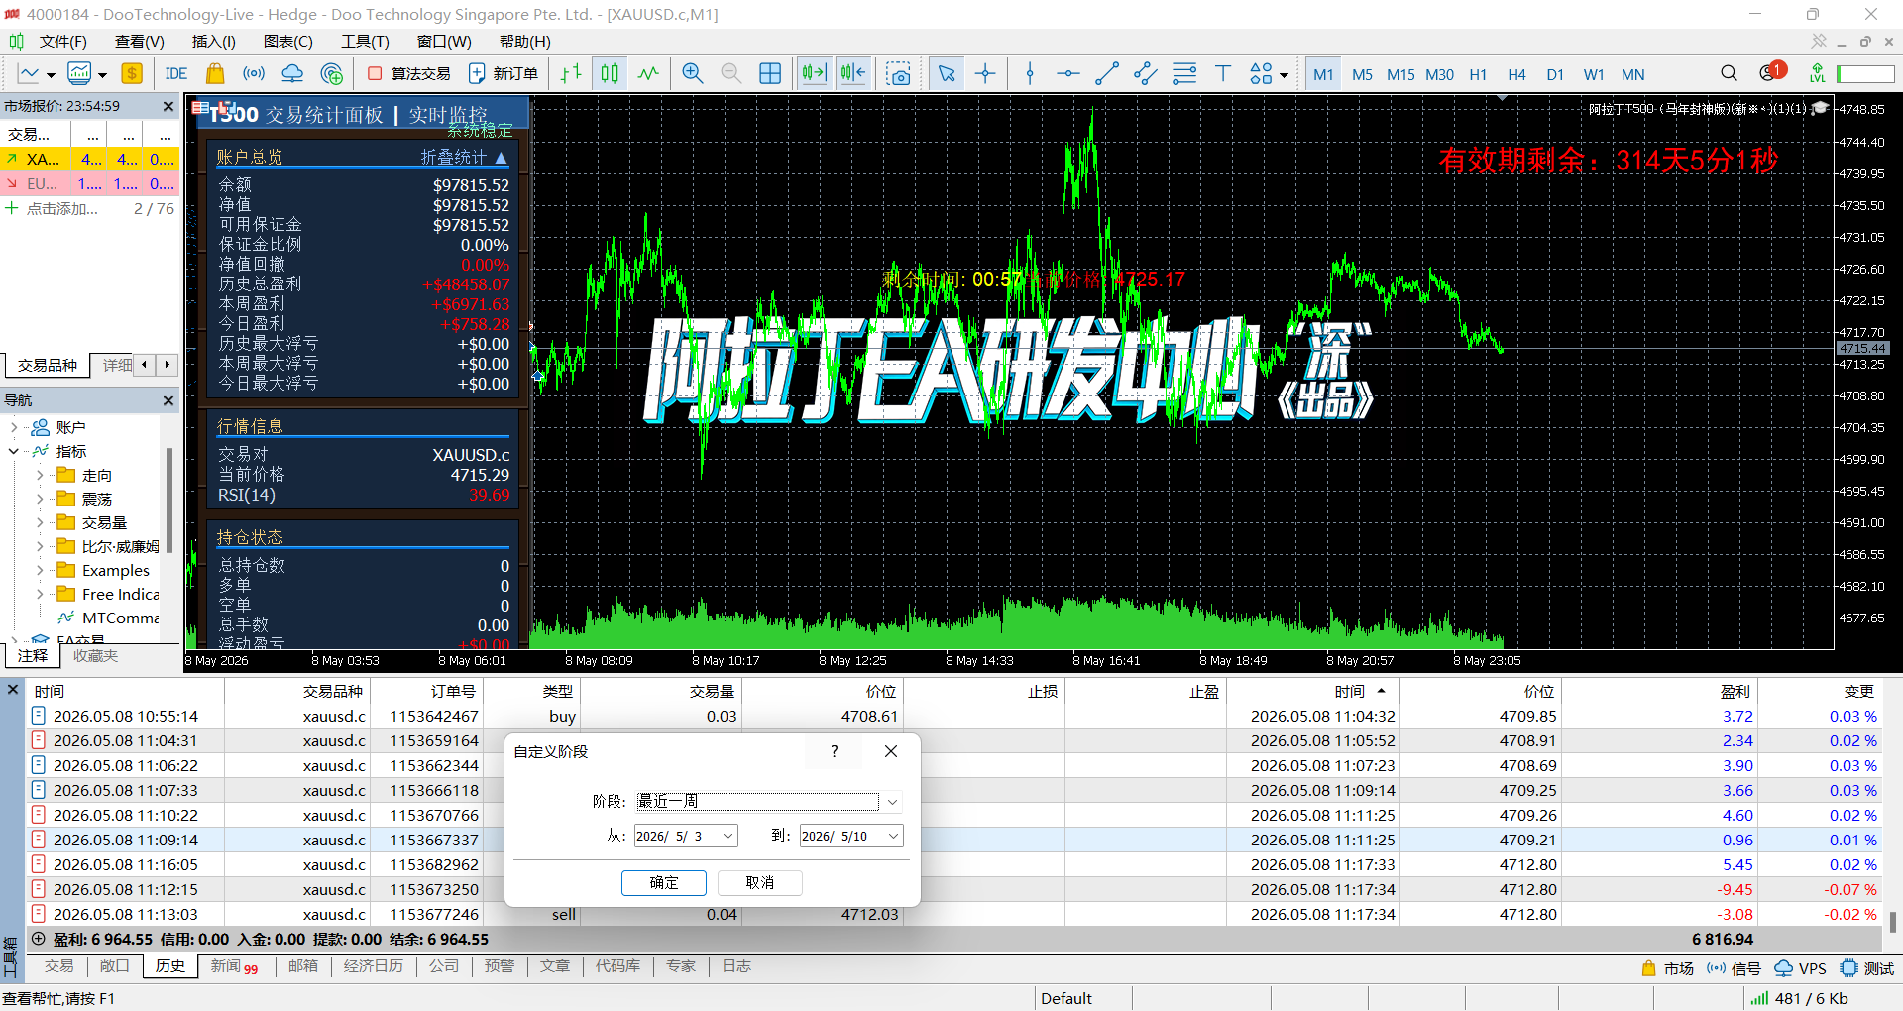The height and width of the screenshot is (1011, 1903).
Task: Switch to M15 timeframe
Action: click(x=1400, y=75)
